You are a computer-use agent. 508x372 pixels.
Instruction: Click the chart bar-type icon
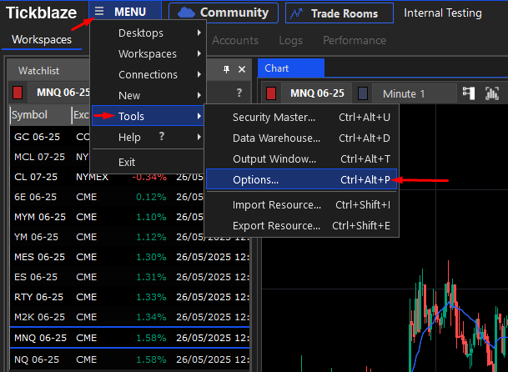(492, 93)
